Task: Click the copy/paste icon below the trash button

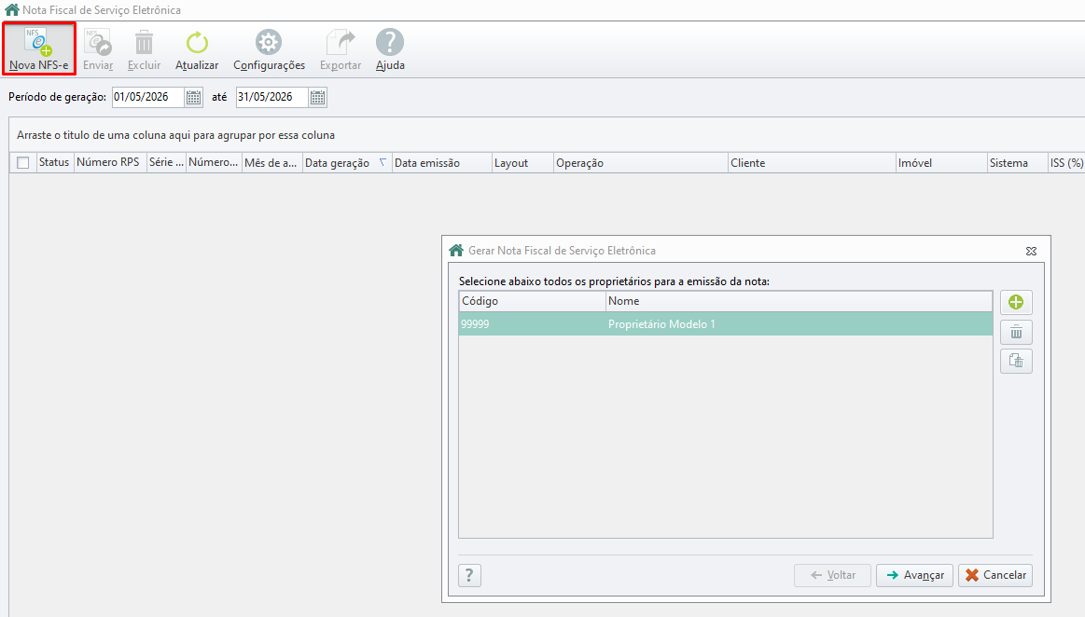Action: [x=1016, y=362]
